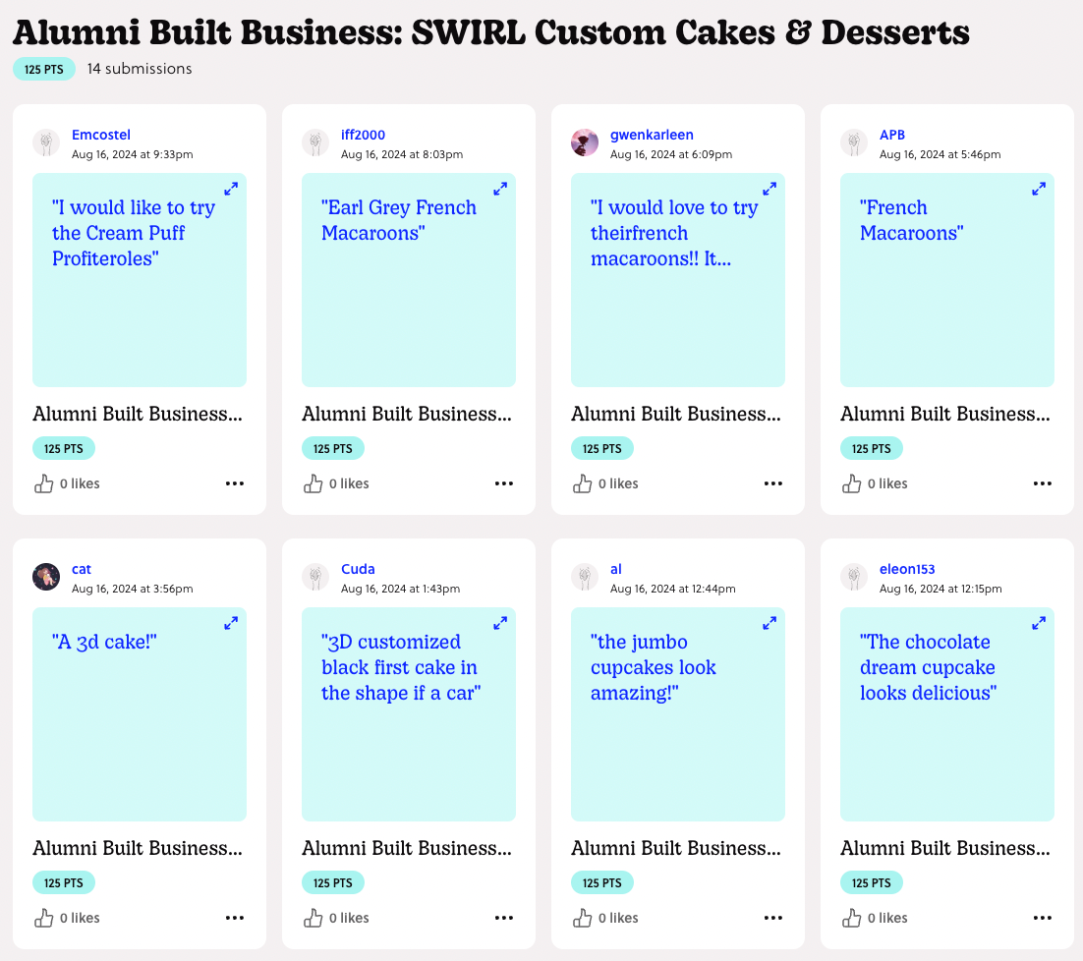The image size is (1083, 961).
Task: Expand Cuda's 3D car cake submission
Action: point(499,623)
